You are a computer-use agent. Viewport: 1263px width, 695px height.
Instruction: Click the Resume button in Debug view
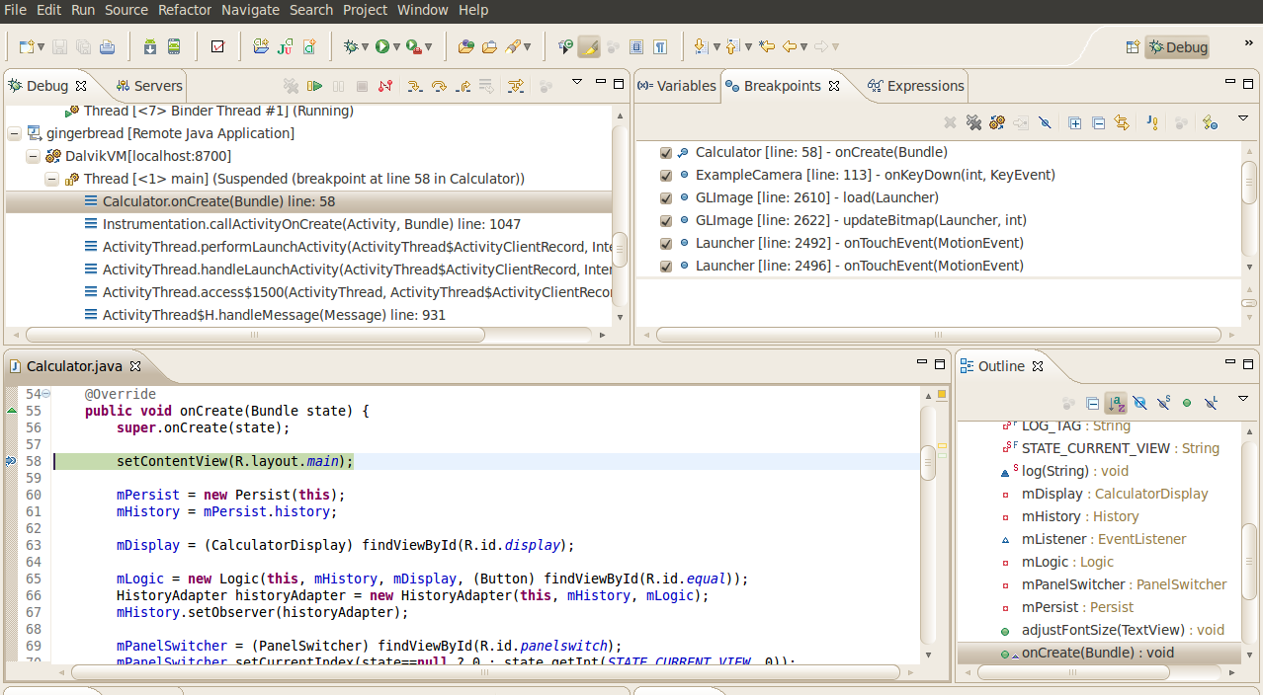[x=314, y=86]
